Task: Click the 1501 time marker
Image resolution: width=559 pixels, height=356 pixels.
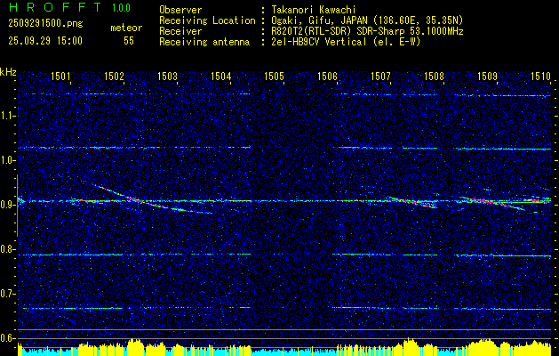Action: pos(61,76)
